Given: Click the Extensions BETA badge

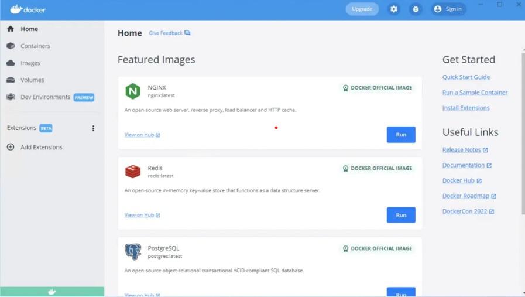Looking at the screenshot, I should coord(46,128).
